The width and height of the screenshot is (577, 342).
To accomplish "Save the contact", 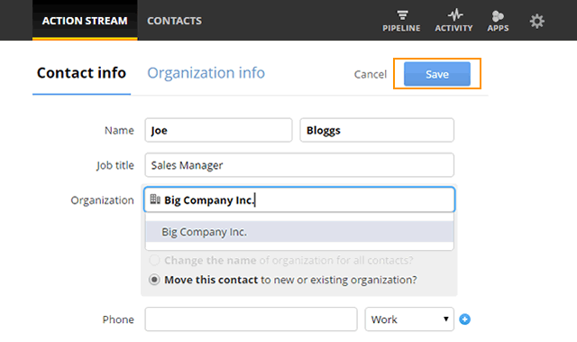I will [436, 74].
